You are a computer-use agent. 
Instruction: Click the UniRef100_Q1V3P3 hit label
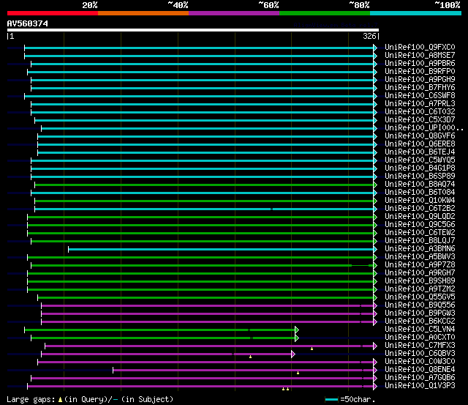(419, 385)
